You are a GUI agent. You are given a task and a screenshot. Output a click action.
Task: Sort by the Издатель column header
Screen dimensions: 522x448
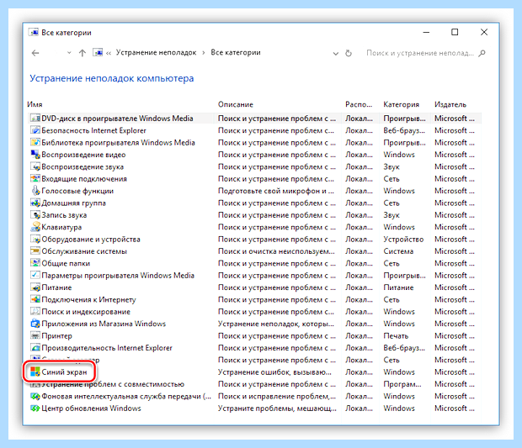point(450,104)
